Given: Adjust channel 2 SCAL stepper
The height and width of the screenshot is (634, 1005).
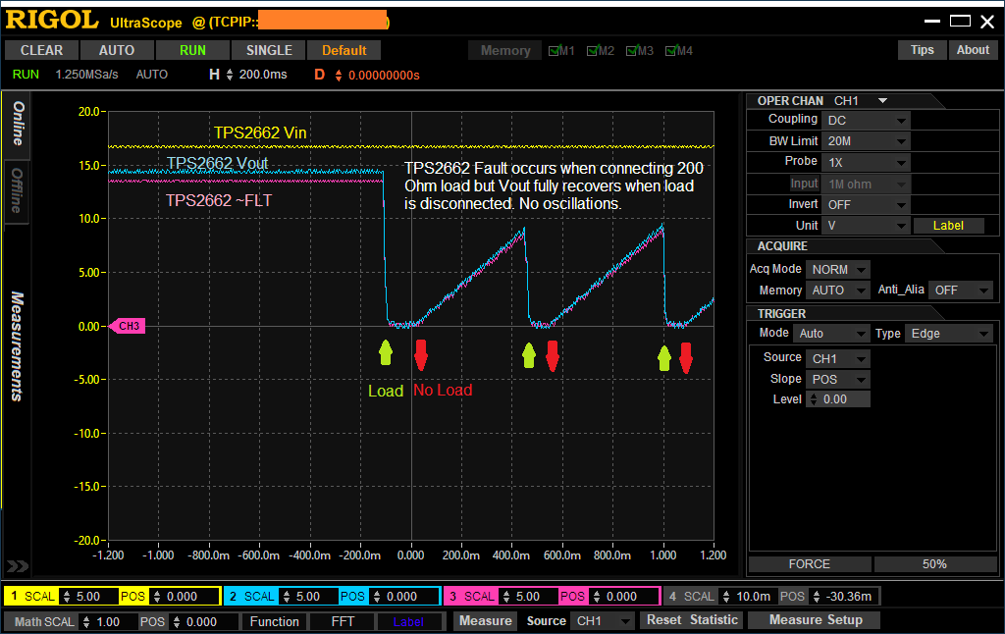Looking at the screenshot, I should pos(286,597).
